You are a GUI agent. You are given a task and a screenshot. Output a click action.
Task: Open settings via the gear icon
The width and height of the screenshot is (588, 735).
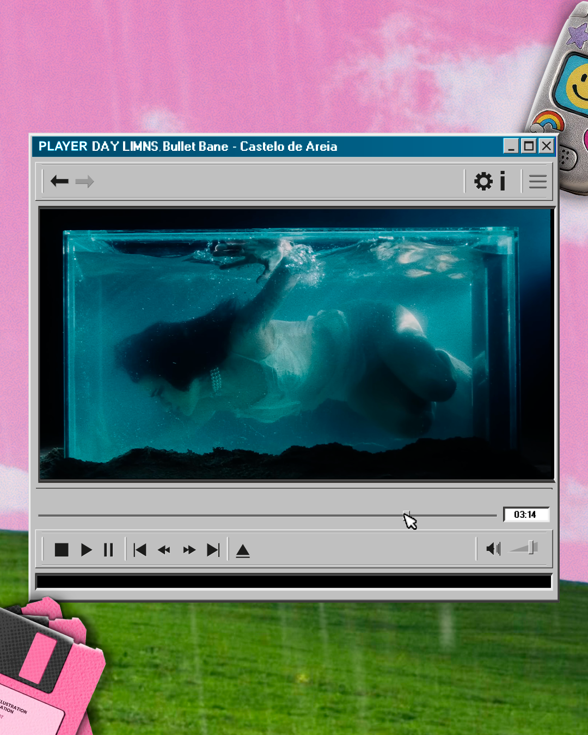pyautogui.click(x=483, y=181)
